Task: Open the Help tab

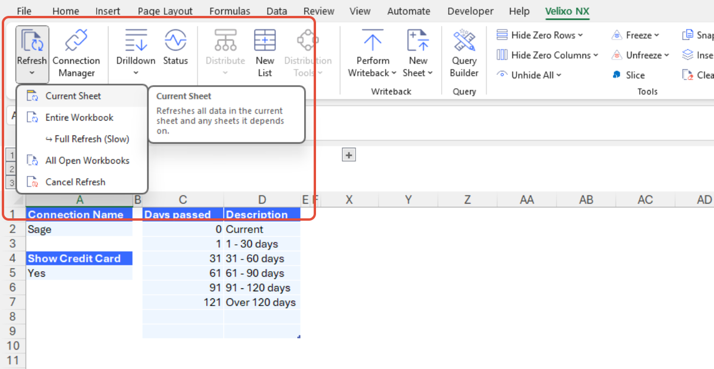Action: point(519,11)
